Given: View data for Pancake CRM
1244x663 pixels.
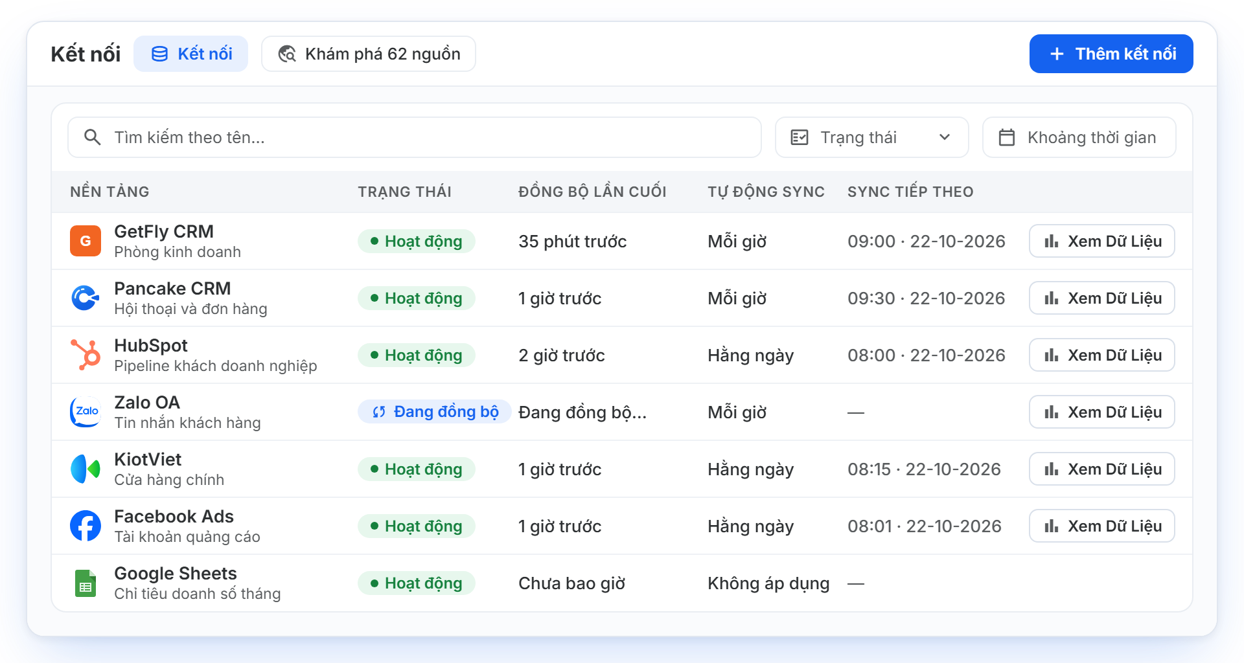Looking at the screenshot, I should click(1102, 298).
